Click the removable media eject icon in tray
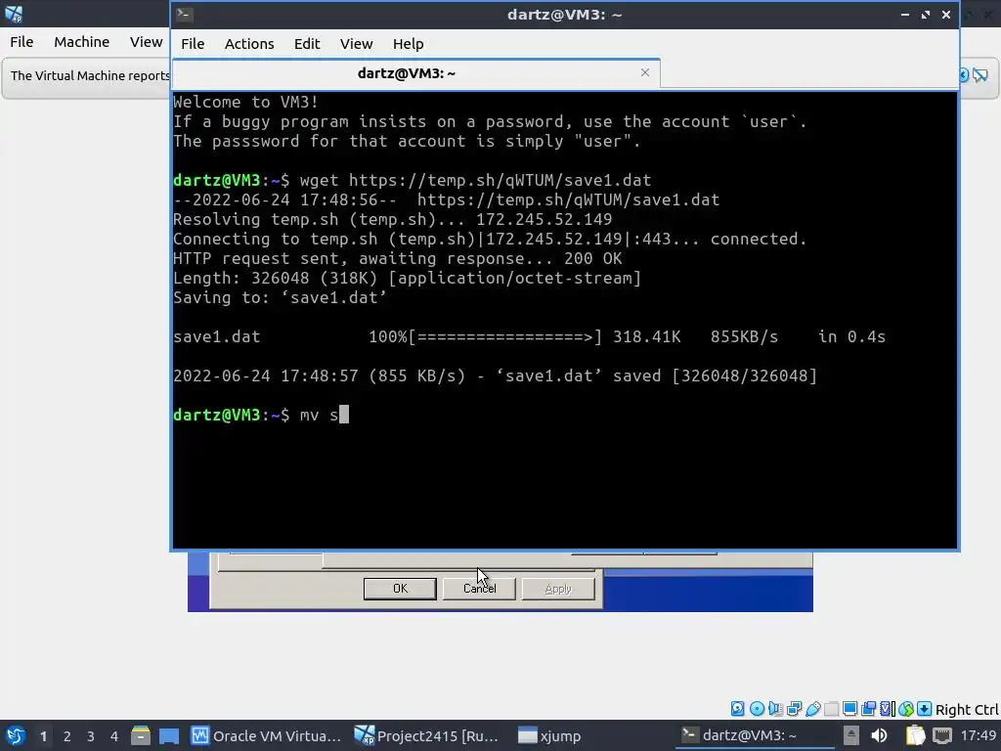Viewport: 1001px width, 751px height. pos(850,735)
